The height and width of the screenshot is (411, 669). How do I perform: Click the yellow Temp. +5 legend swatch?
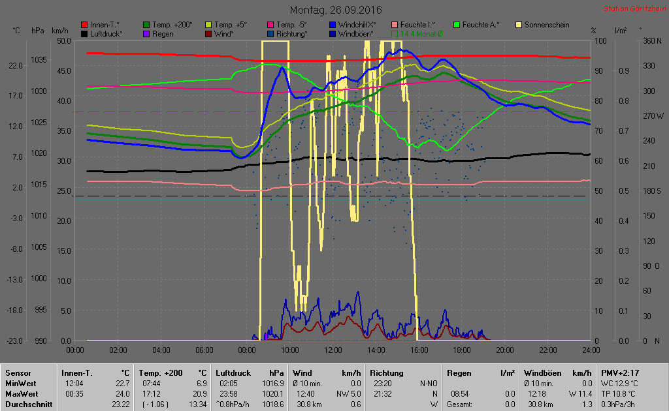(x=208, y=25)
